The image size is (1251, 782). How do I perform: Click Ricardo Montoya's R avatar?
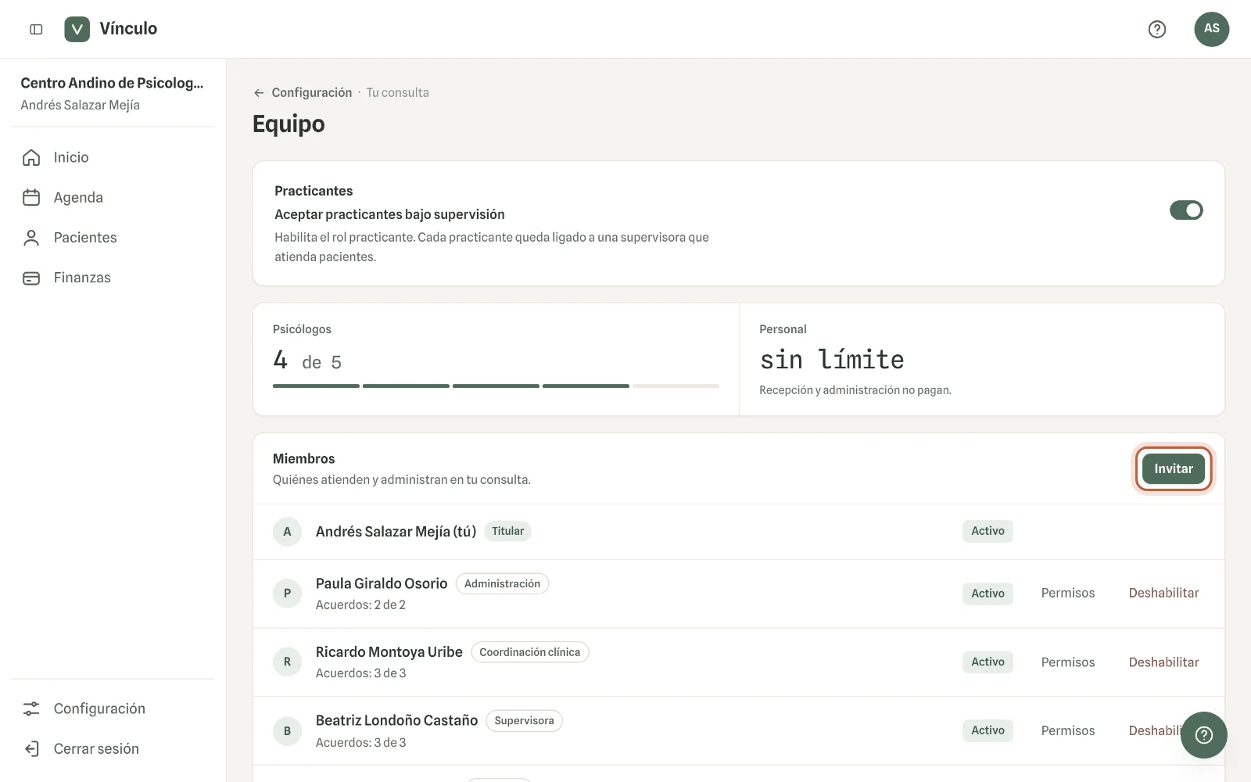coord(287,662)
